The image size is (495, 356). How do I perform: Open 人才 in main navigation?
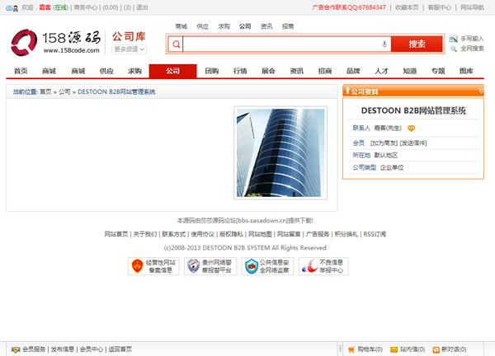pos(381,71)
